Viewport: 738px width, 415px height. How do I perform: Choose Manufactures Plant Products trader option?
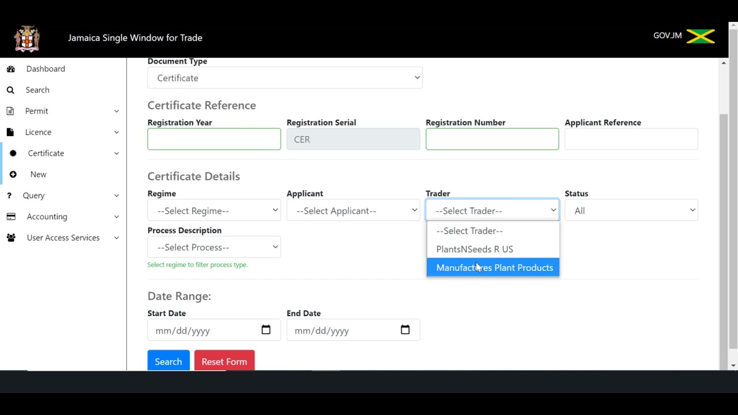pos(493,267)
